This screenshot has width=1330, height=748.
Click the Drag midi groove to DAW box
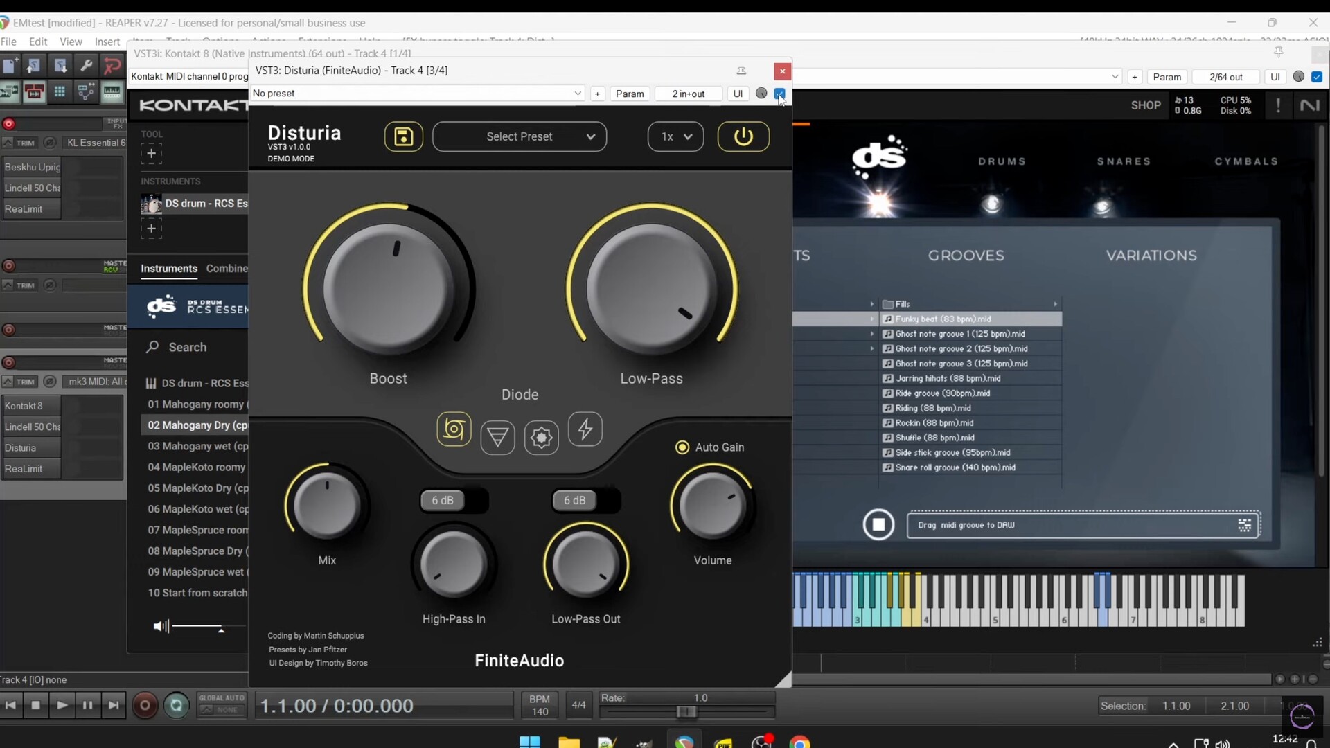[1083, 525]
